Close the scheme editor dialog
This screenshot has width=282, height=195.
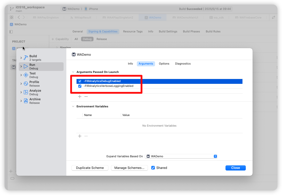point(235,168)
